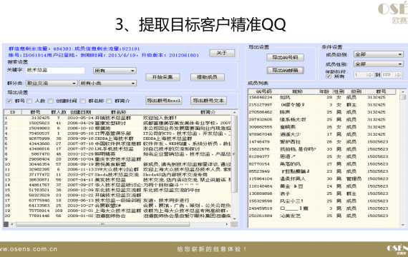Select group row 美发技术总监

(x=117, y=180)
